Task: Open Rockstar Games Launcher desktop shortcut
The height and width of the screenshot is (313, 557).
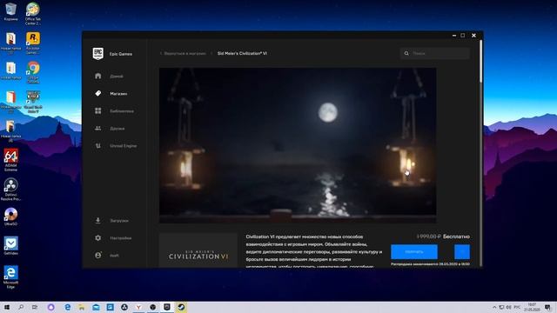Action: click(x=33, y=43)
